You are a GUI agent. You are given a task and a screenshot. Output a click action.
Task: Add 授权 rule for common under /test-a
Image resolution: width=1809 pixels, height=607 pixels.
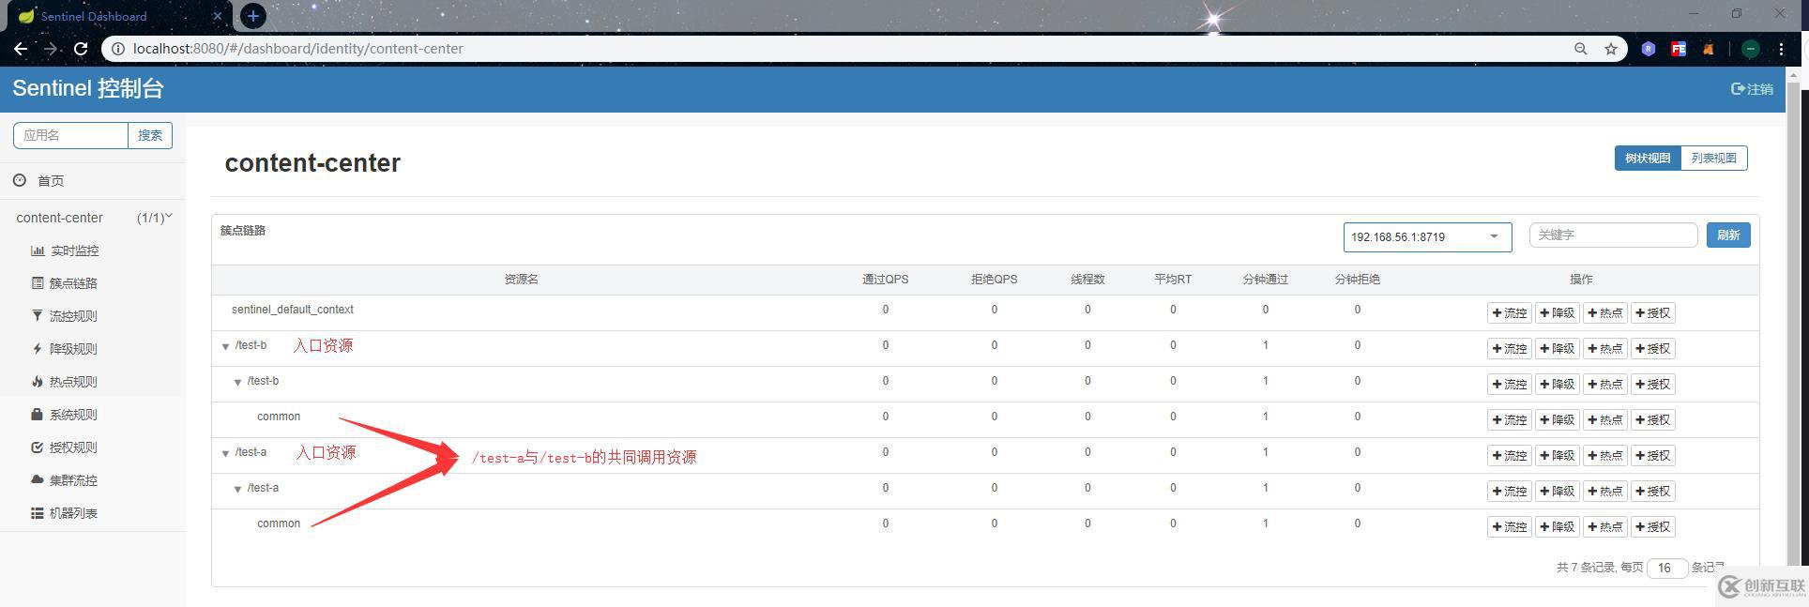pyautogui.click(x=1653, y=527)
